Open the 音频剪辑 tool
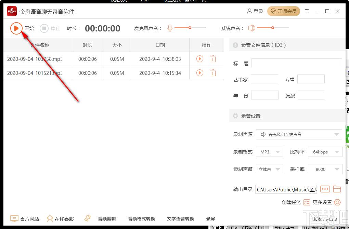349x229 pixels. click(107, 219)
